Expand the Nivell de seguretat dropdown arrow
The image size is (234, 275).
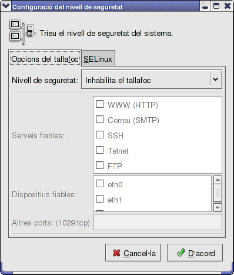click(216, 79)
